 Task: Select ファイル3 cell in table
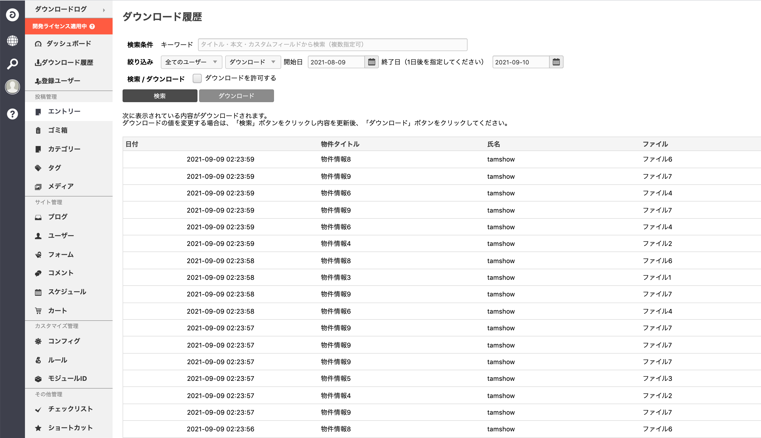[x=657, y=378]
